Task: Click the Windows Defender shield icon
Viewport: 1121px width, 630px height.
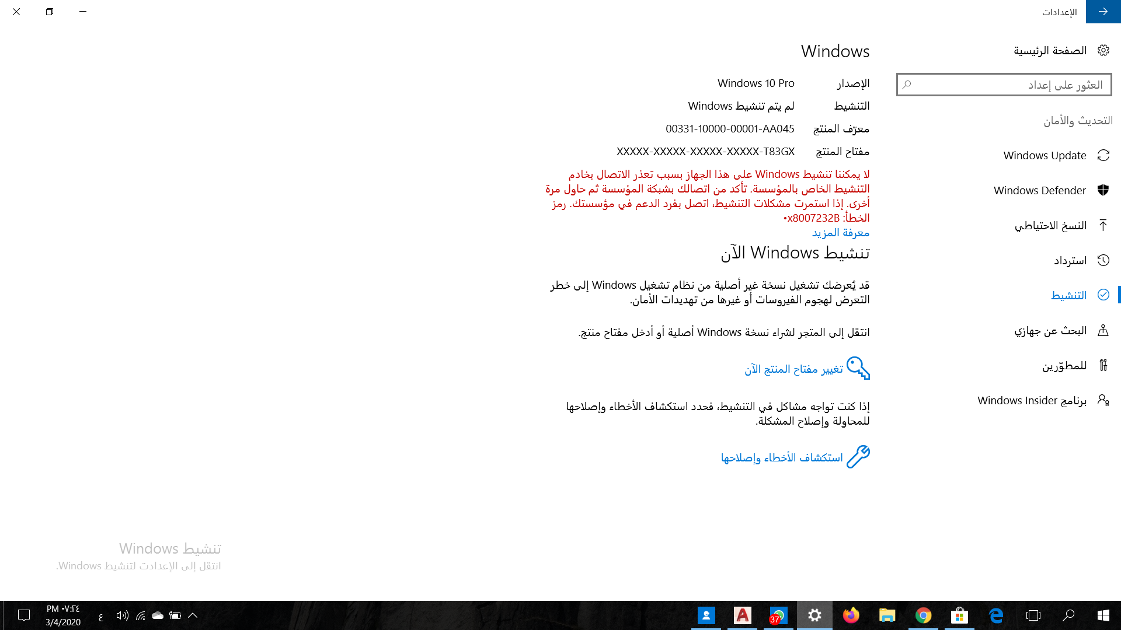Action: 1103,190
